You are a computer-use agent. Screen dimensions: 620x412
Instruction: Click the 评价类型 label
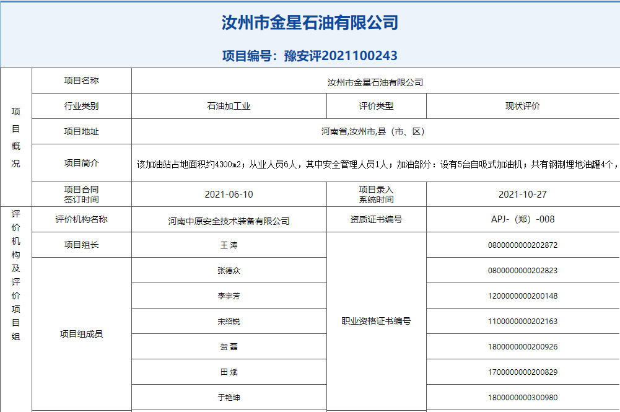coord(376,106)
